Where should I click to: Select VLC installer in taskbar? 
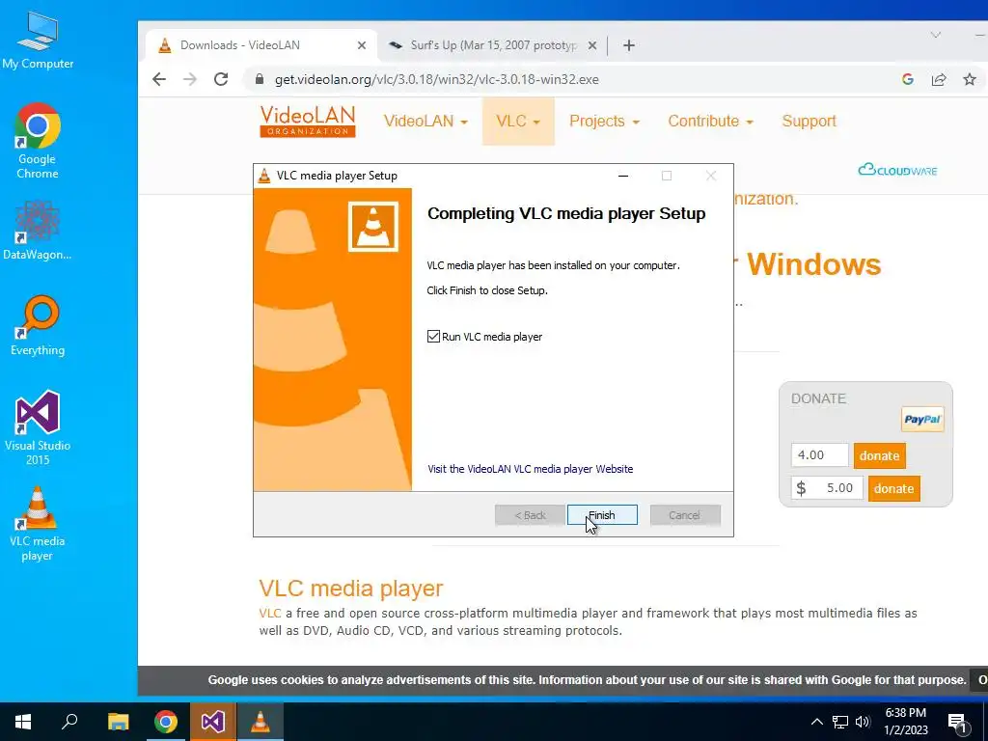[x=261, y=722]
